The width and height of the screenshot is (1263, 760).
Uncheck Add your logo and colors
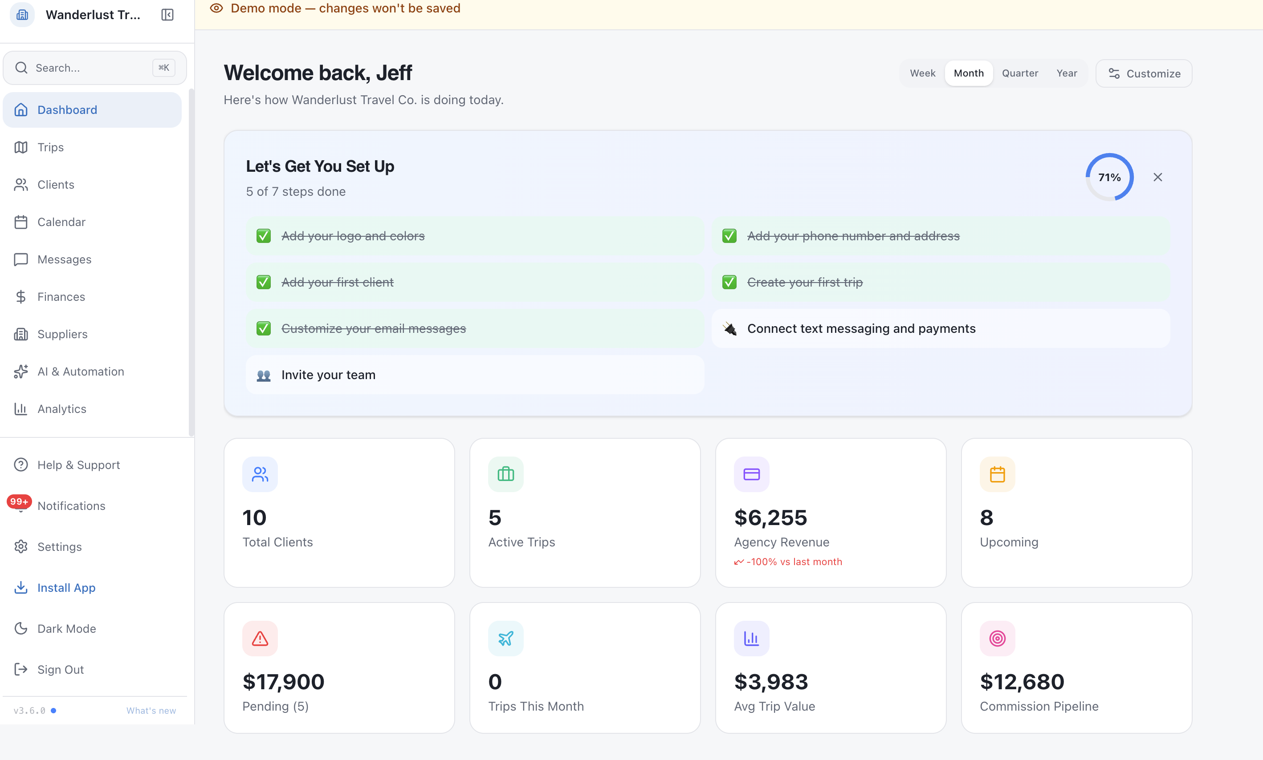coord(264,236)
